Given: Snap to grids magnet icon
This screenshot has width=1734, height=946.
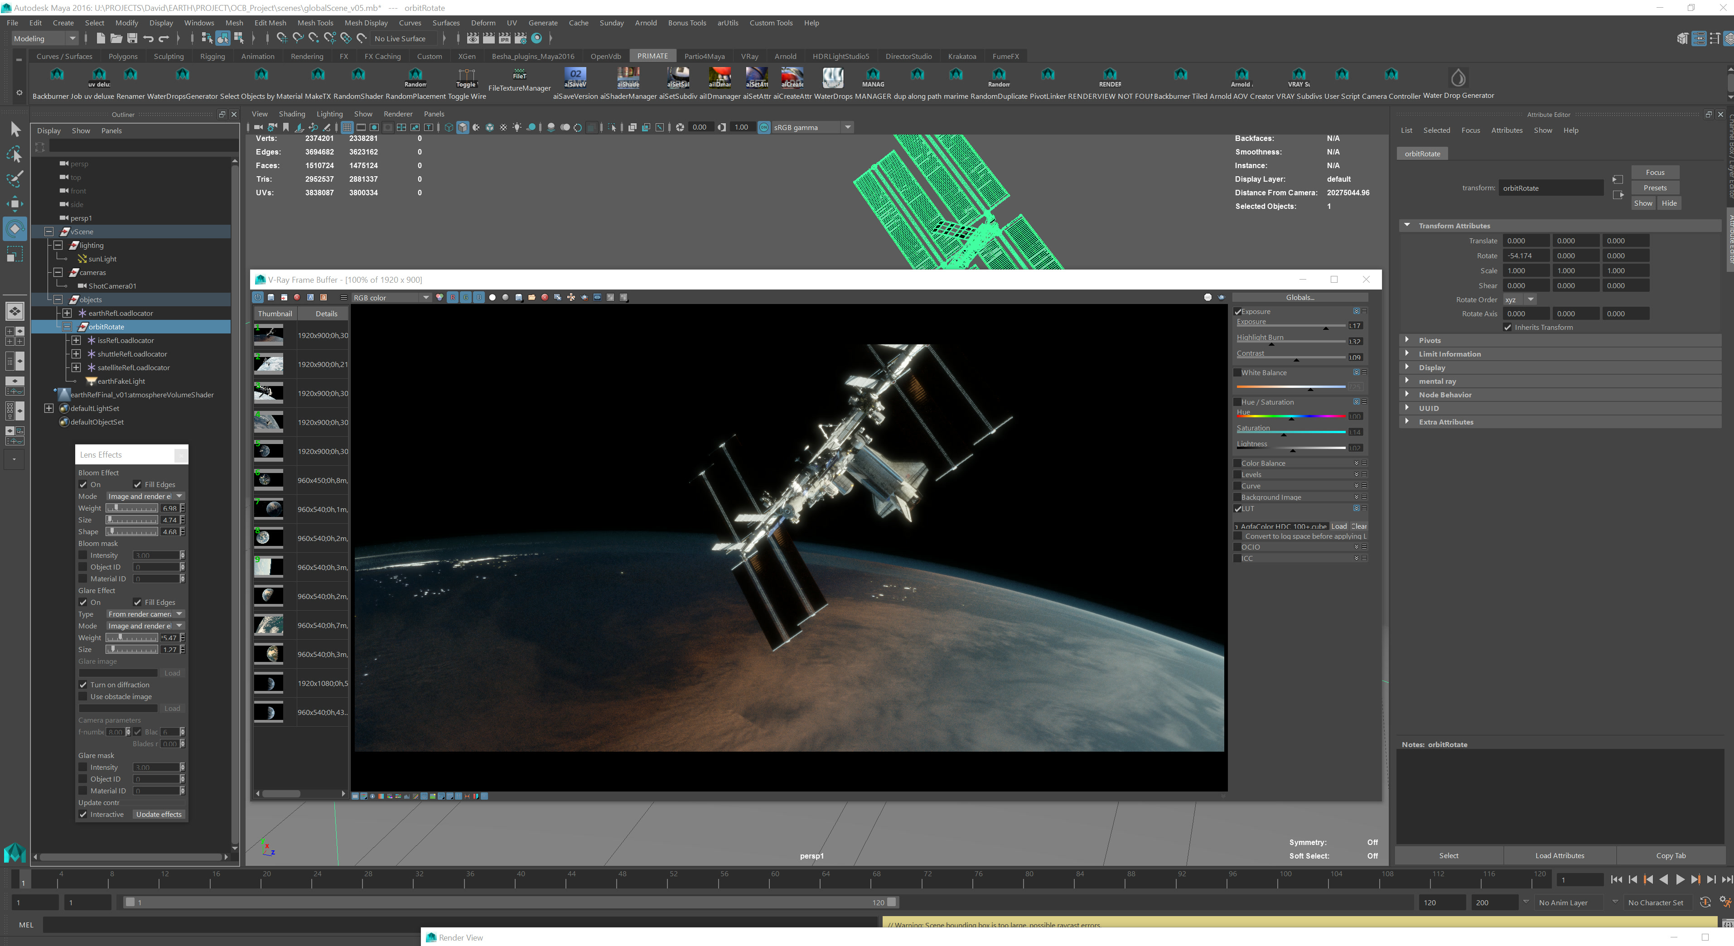Looking at the screenshot, I should pyautogui.click(x=282, y=39).
